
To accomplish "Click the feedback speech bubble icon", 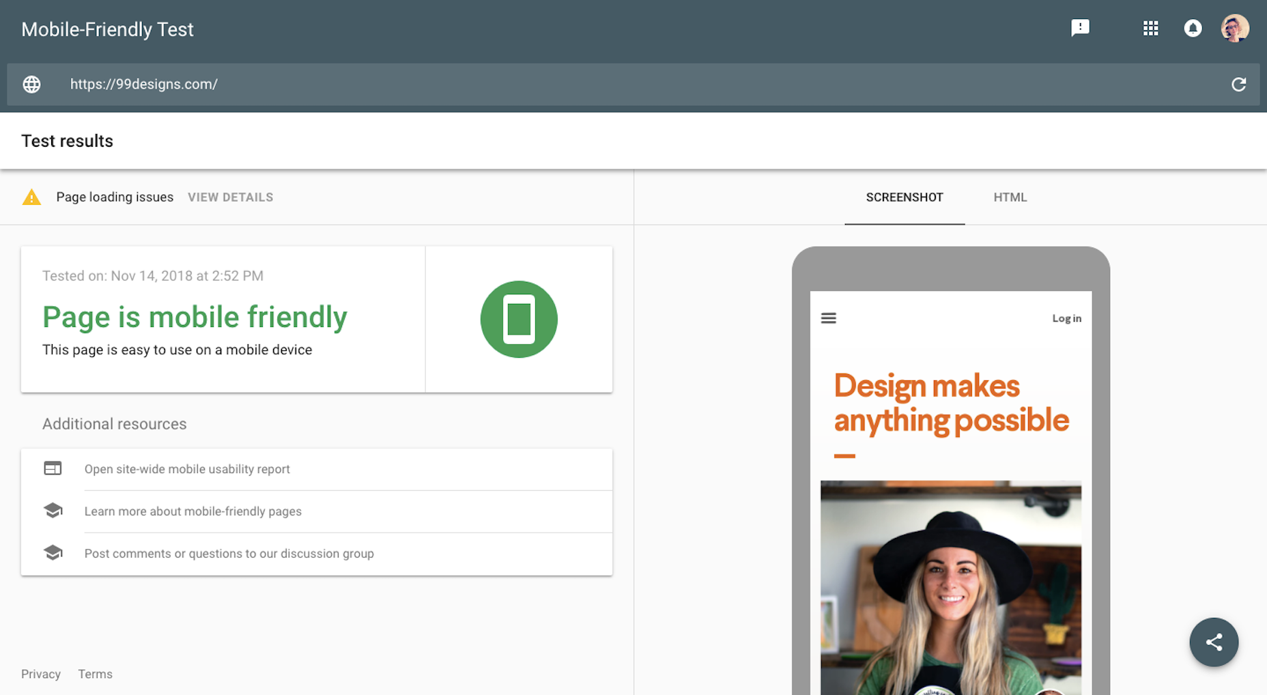I will click(1080, 28).
